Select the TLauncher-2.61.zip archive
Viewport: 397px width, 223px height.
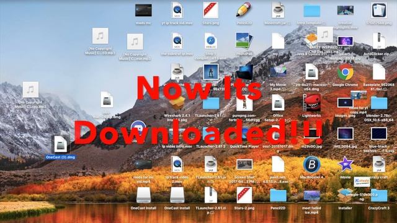coord(210,195)
